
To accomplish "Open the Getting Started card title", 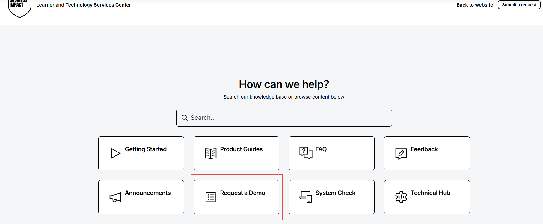I will point(146,149).
